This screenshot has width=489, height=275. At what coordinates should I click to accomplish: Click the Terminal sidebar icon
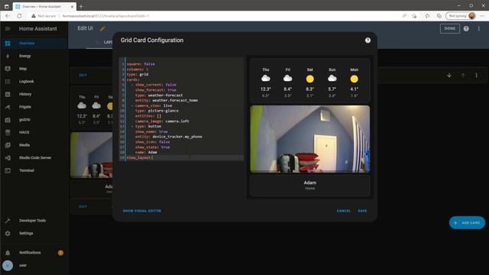click(8, 170)
